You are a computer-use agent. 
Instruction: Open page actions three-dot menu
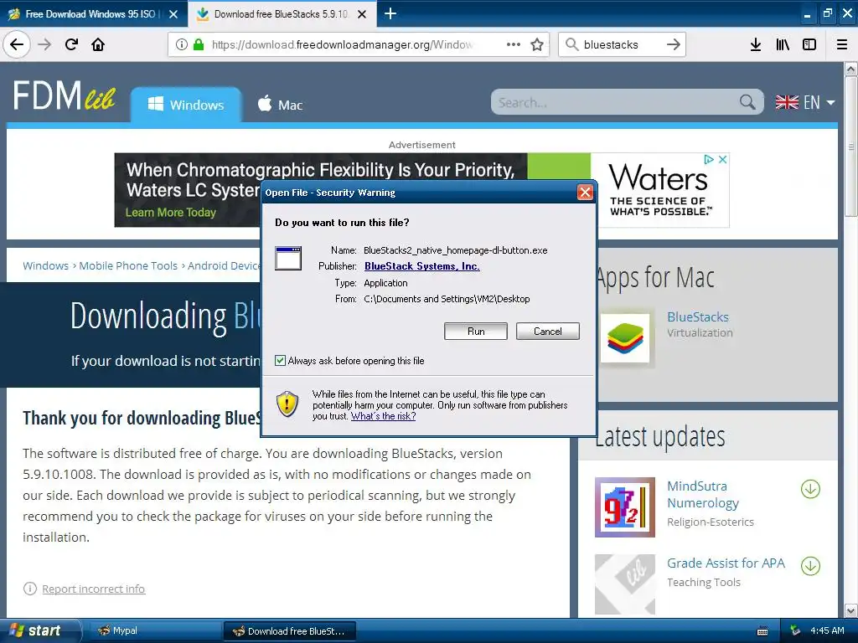tap(514, 44)
